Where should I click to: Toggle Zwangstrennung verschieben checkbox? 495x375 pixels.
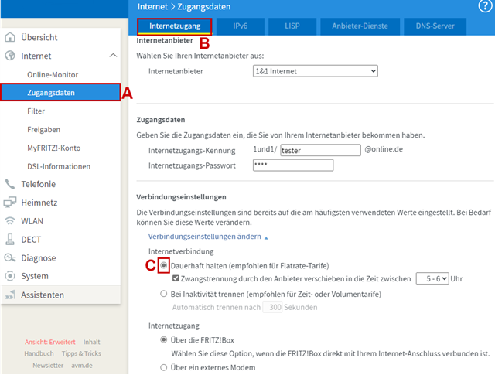[176, 278]
